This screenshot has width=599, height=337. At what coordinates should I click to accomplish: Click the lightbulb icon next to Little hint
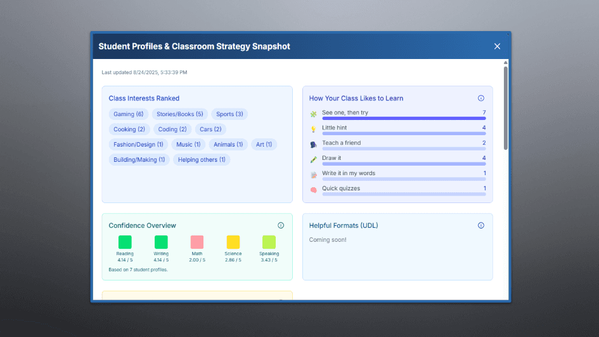[313, 129]
